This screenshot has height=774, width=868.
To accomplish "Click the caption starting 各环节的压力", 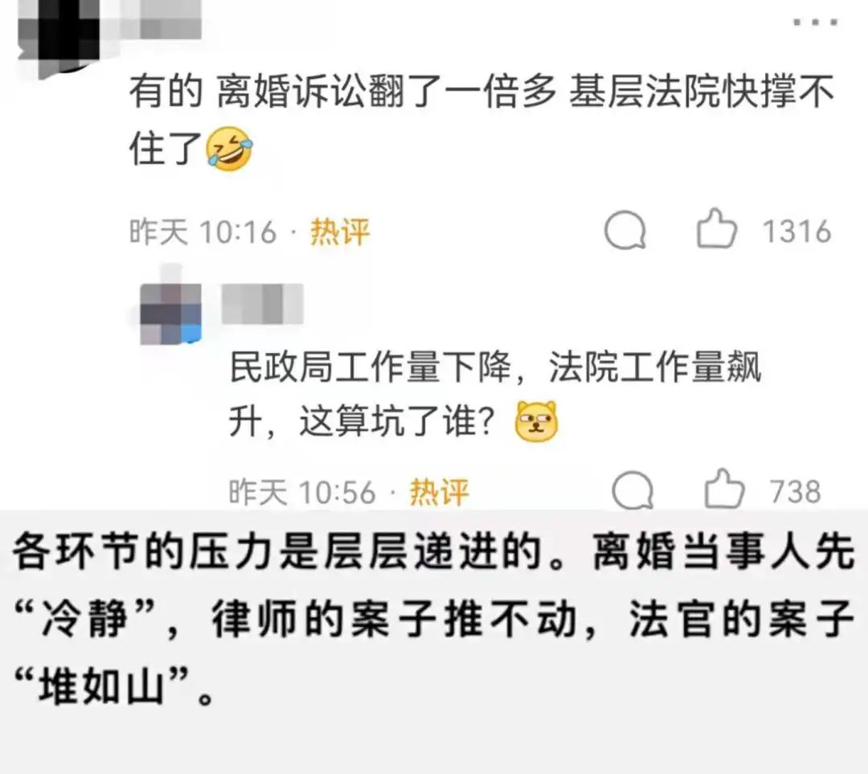I will pyautogui.click(x=434, y=619).
